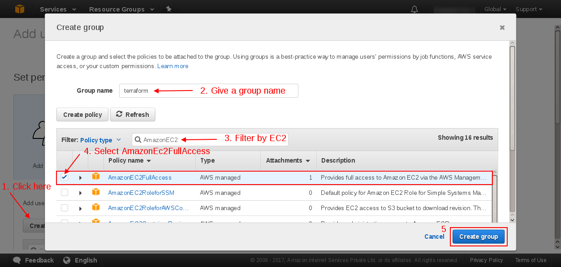Open the Policy type filter dropdown
This screenshot has height=267, width=561.
(x=100, y=140)
